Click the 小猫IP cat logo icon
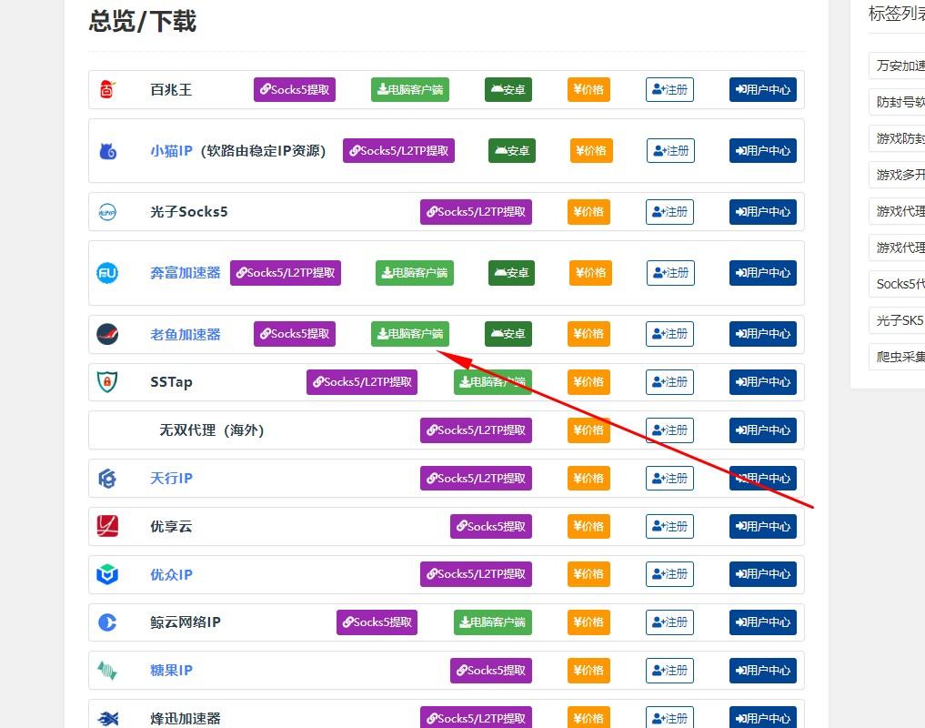This screenshot has height=728, width=925. (x=107, y=151)
